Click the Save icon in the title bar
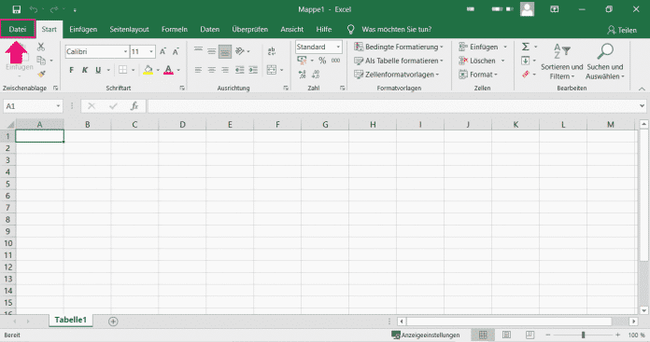 tap(17, 9)
